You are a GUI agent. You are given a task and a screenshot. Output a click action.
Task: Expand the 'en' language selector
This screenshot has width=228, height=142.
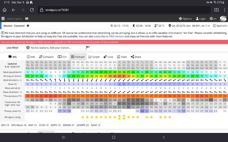(x=213, y=19)
